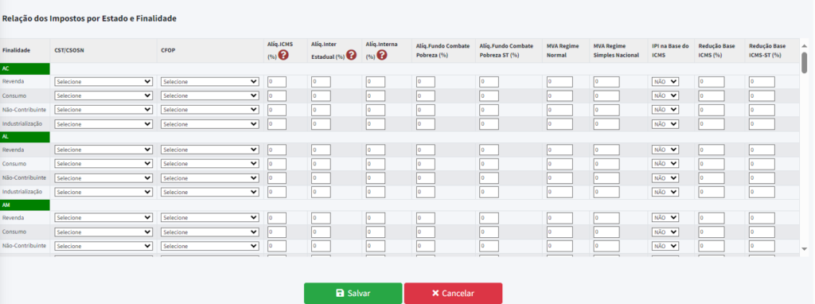Open help icon beside Alíq.Inter Estadual header

click(351, 55)
